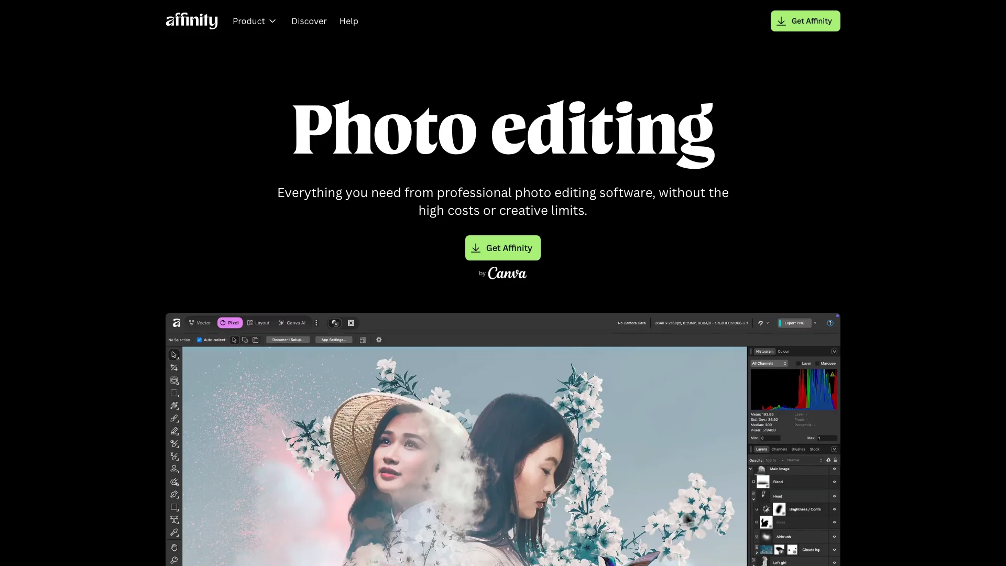This screenshot has width=1006, height=566.
Task: Open the blend mode dropdown showing Normal
Action: [793, 460]
